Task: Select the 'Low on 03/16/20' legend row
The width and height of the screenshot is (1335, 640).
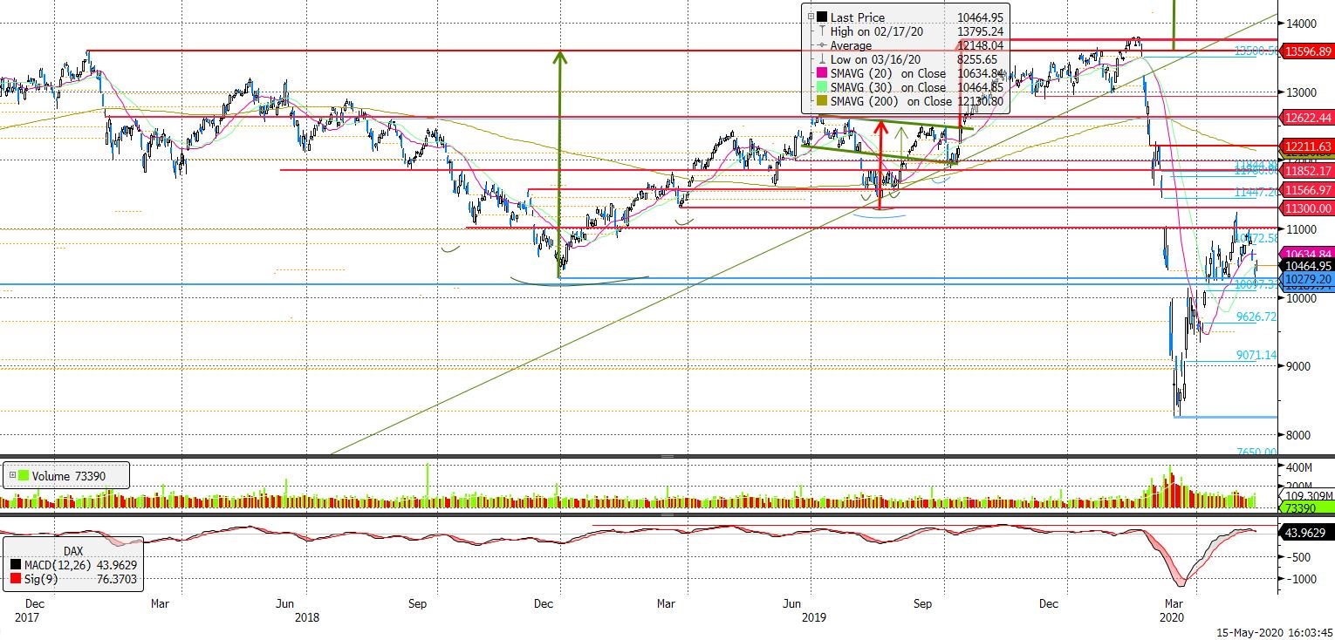Action: pos(907,59)
